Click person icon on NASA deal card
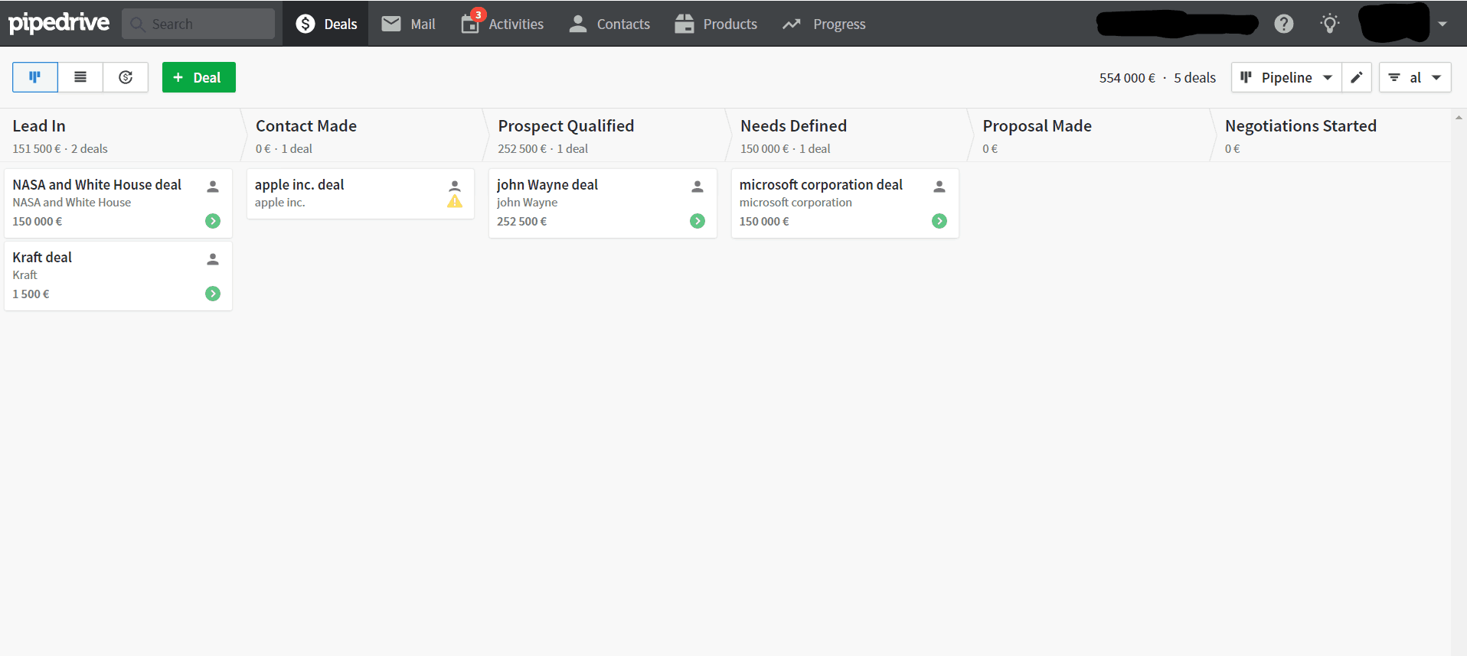The height and width of the screenshot is (656, 1467). coord(213,187)
